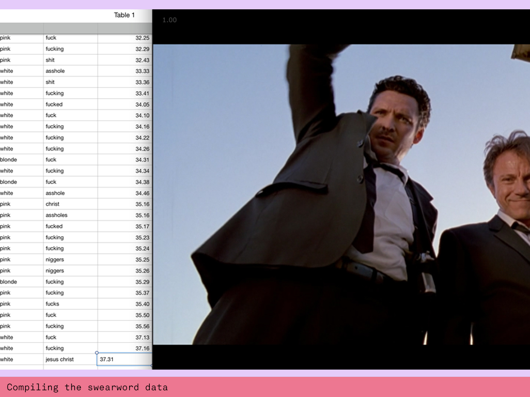Select the 'fucked' cell in row 34.05
Viewport: 530px width, 397px height.
tap(70, 104)
